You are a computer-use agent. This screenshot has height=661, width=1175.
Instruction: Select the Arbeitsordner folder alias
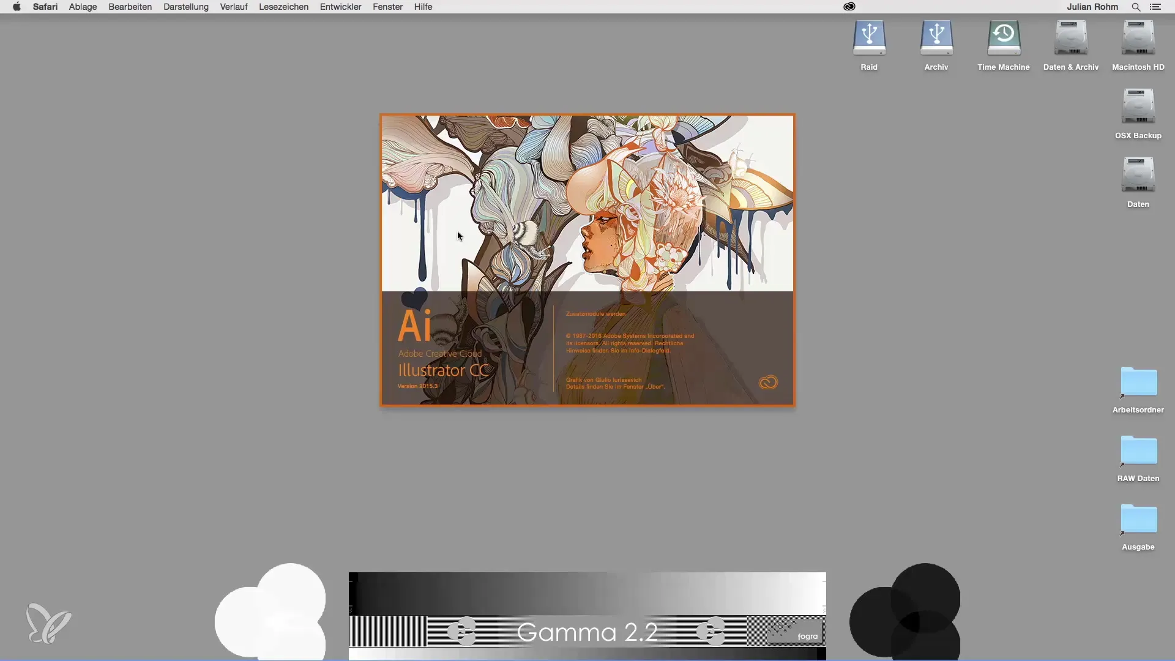click(1138, 383)
